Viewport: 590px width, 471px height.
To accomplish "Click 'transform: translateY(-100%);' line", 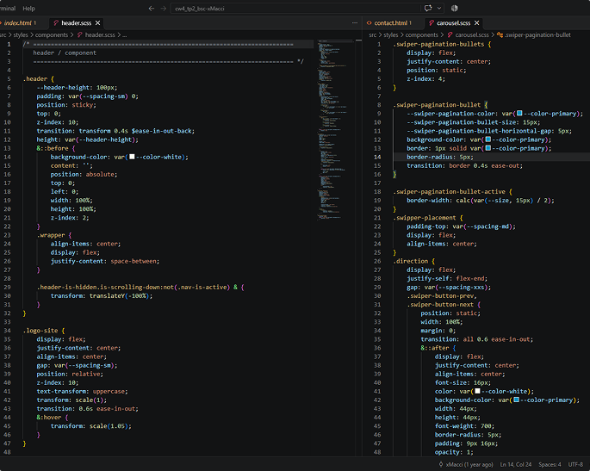I will 102,296.
